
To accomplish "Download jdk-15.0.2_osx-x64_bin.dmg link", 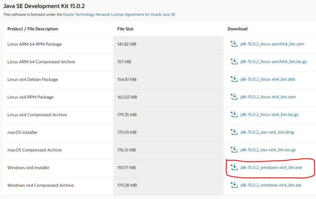I will pyautogui.click(x=267, y=133).
